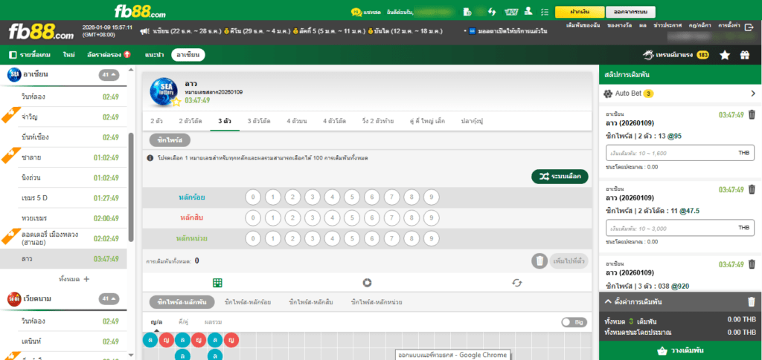Select digit 0 in the หลักร้อย row
762x360 pixels.
253,197
